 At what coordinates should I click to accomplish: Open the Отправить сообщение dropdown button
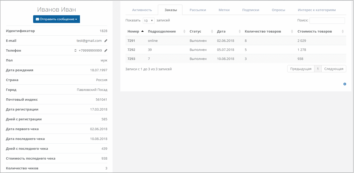point(56,19)
